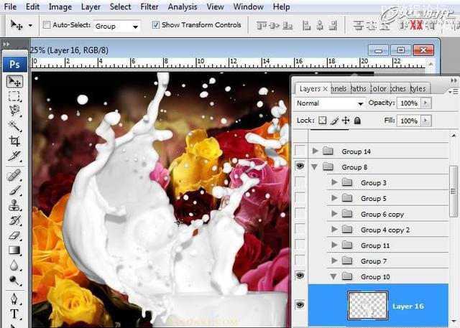Click Align Horizontal Centers in options bar
460x328 pixels.
click(x=320, y=26)
